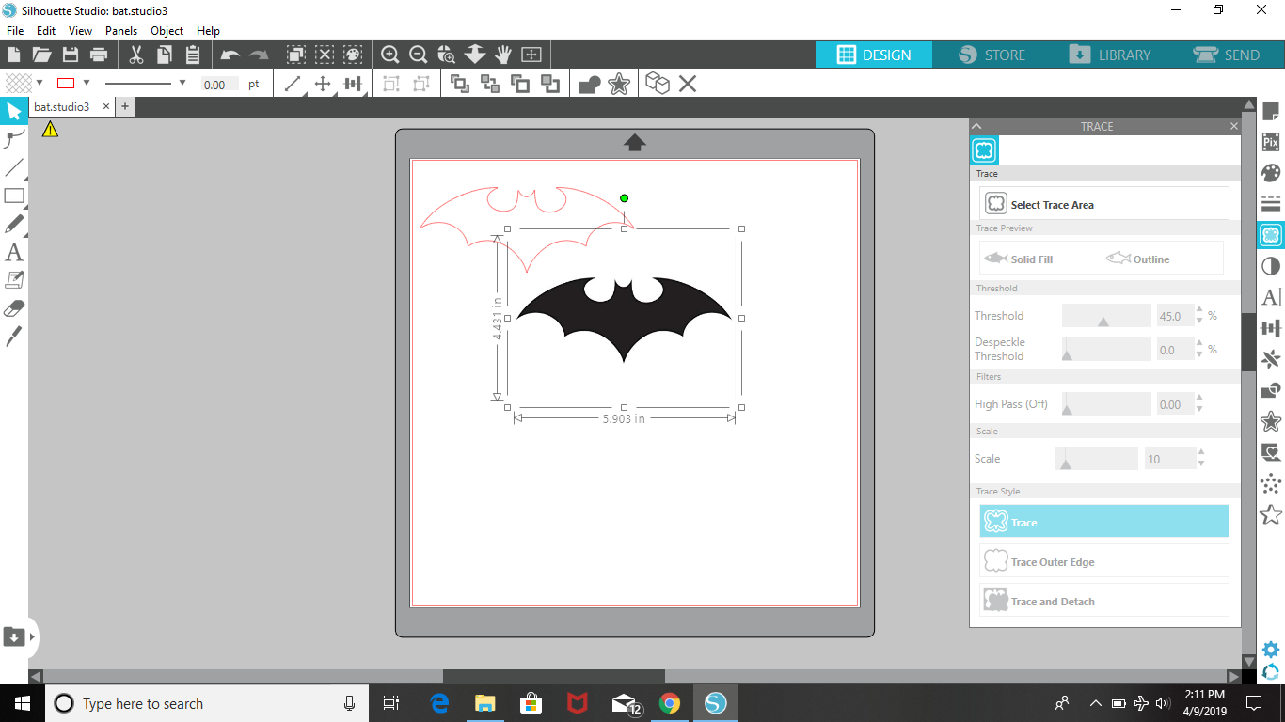Open the Help menu
The image size is (1285, 722).
click(208, 31)
